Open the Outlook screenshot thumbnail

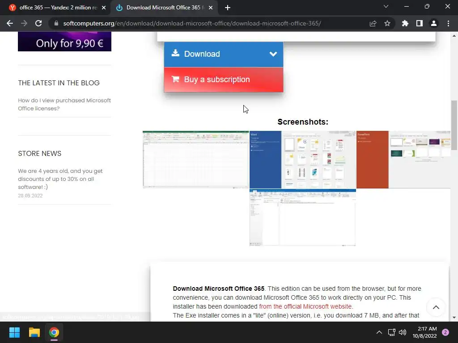[303, 218]
